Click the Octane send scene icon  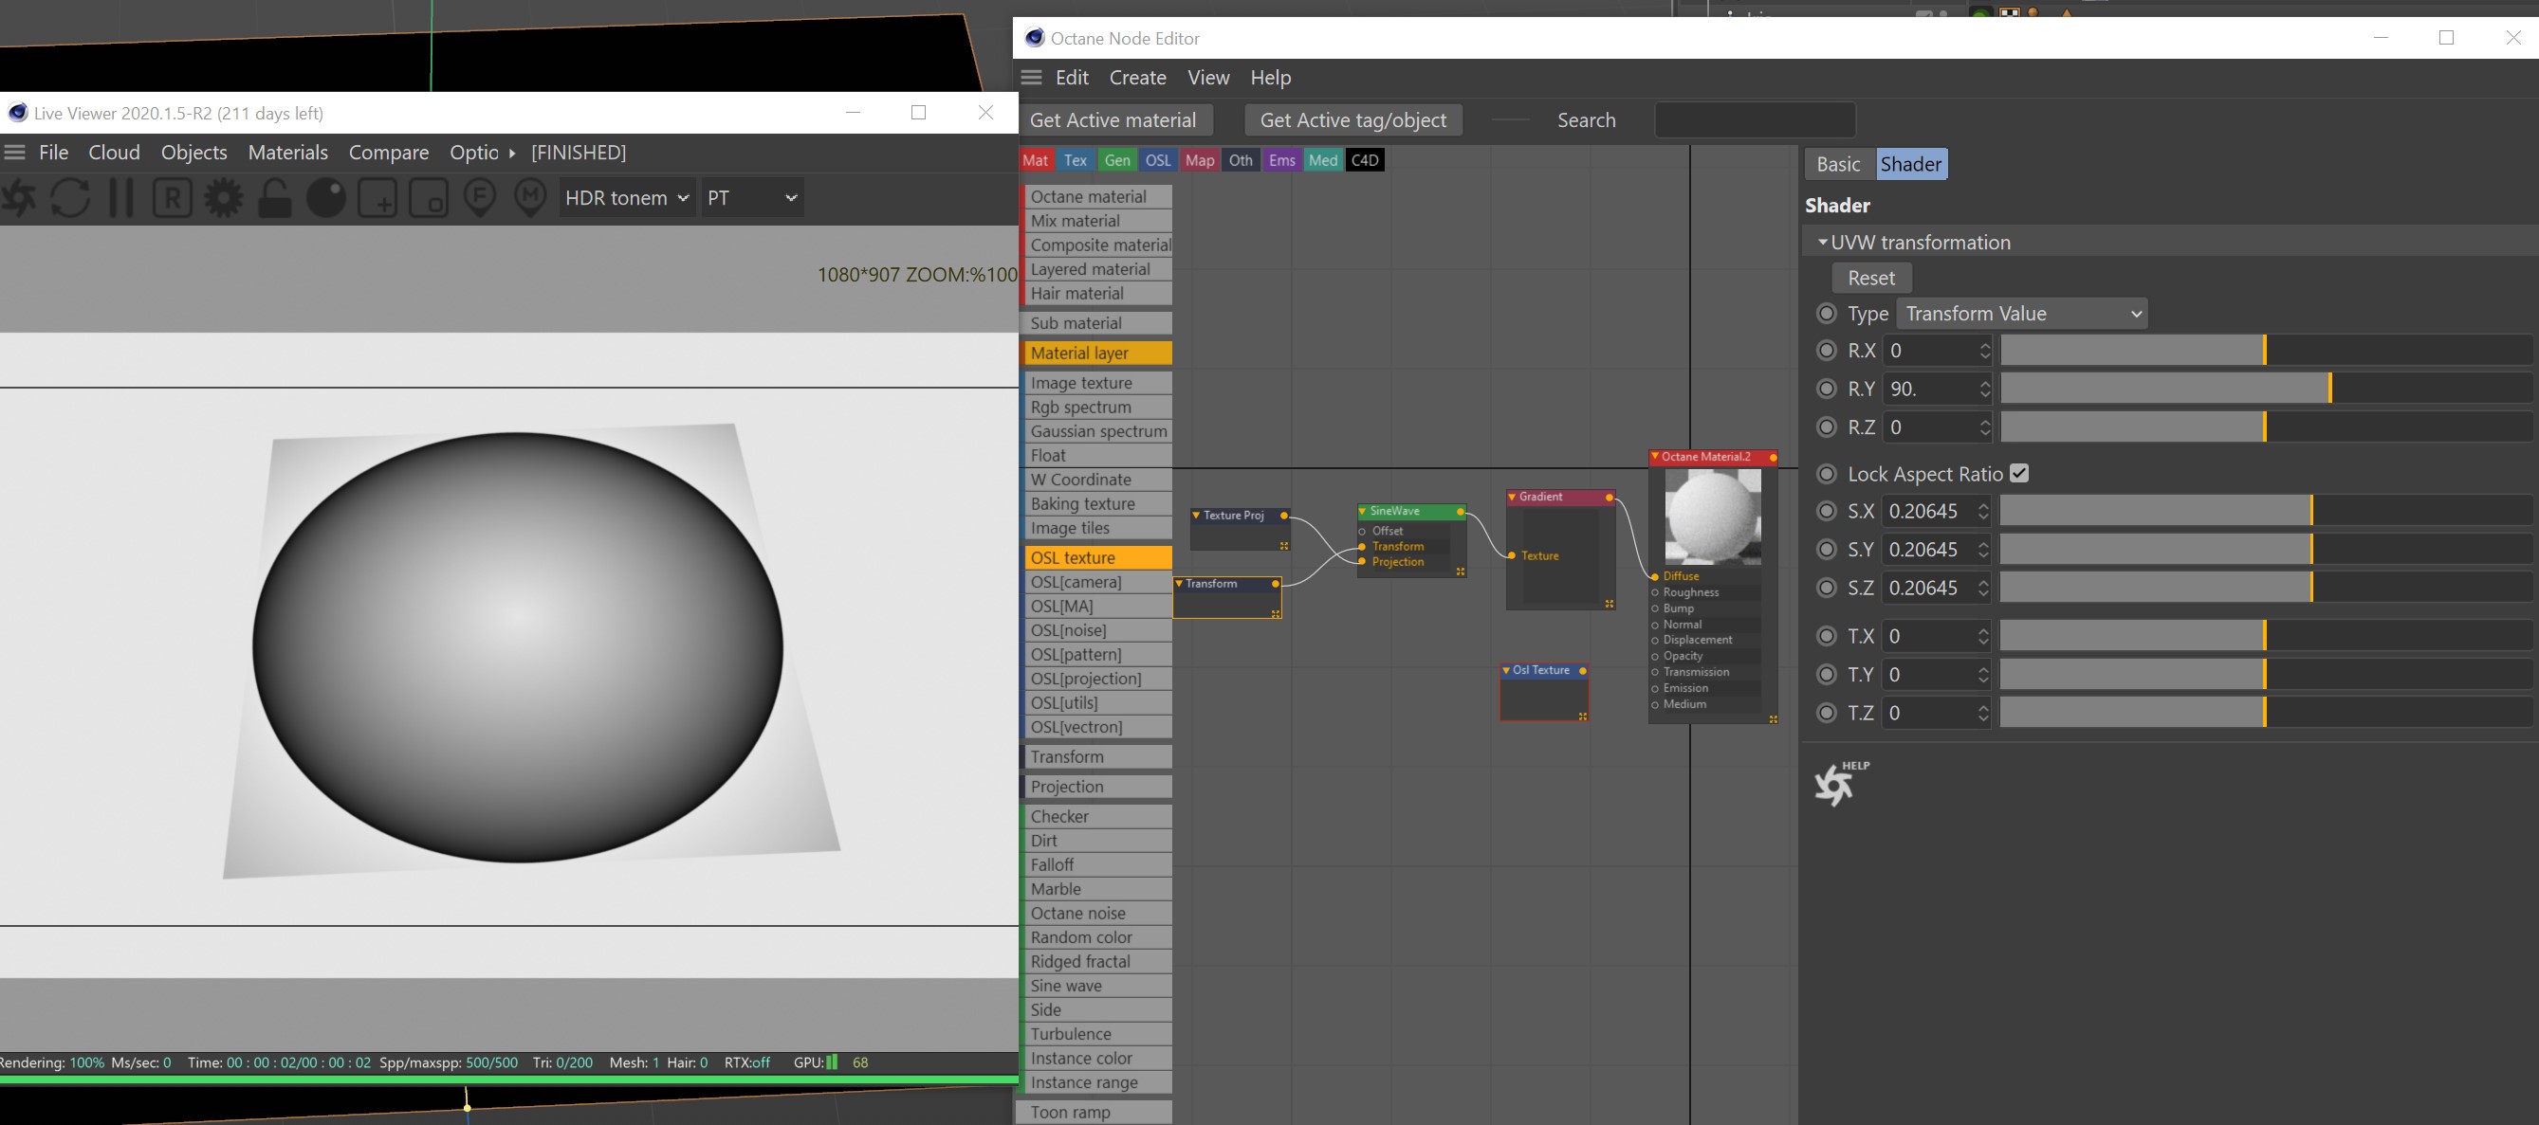tap(19, 198)
